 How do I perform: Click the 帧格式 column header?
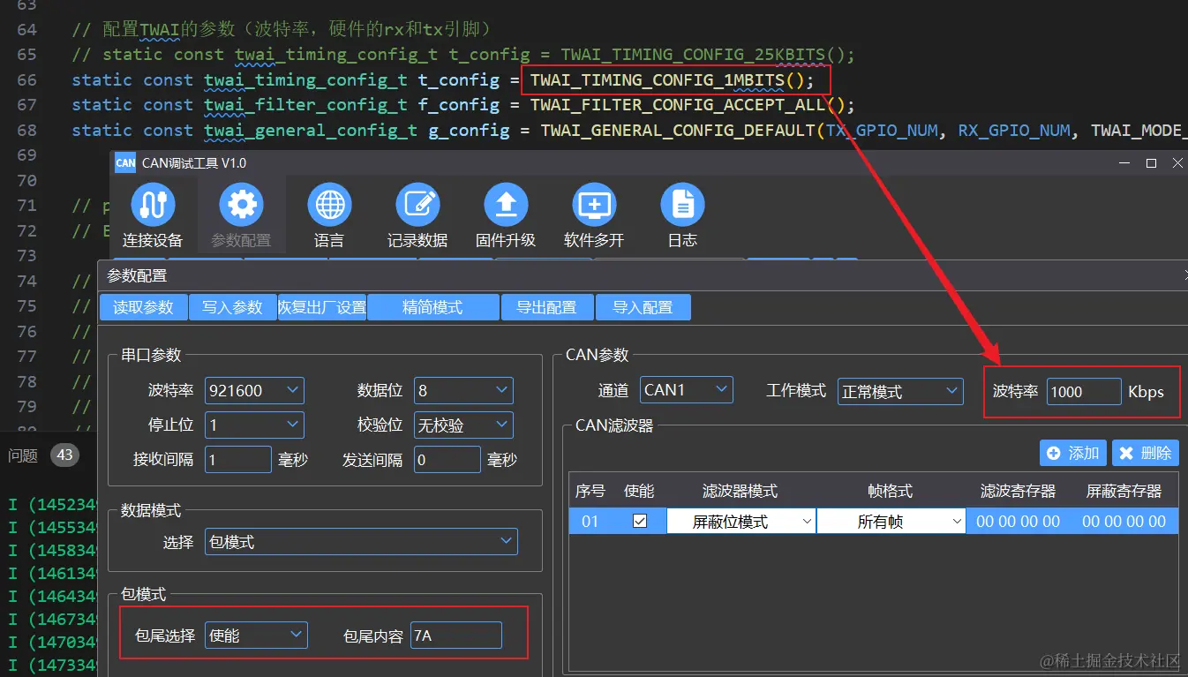(x=891, y=491)
